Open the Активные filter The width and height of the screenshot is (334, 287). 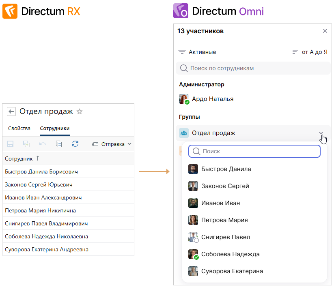[197, 52]
